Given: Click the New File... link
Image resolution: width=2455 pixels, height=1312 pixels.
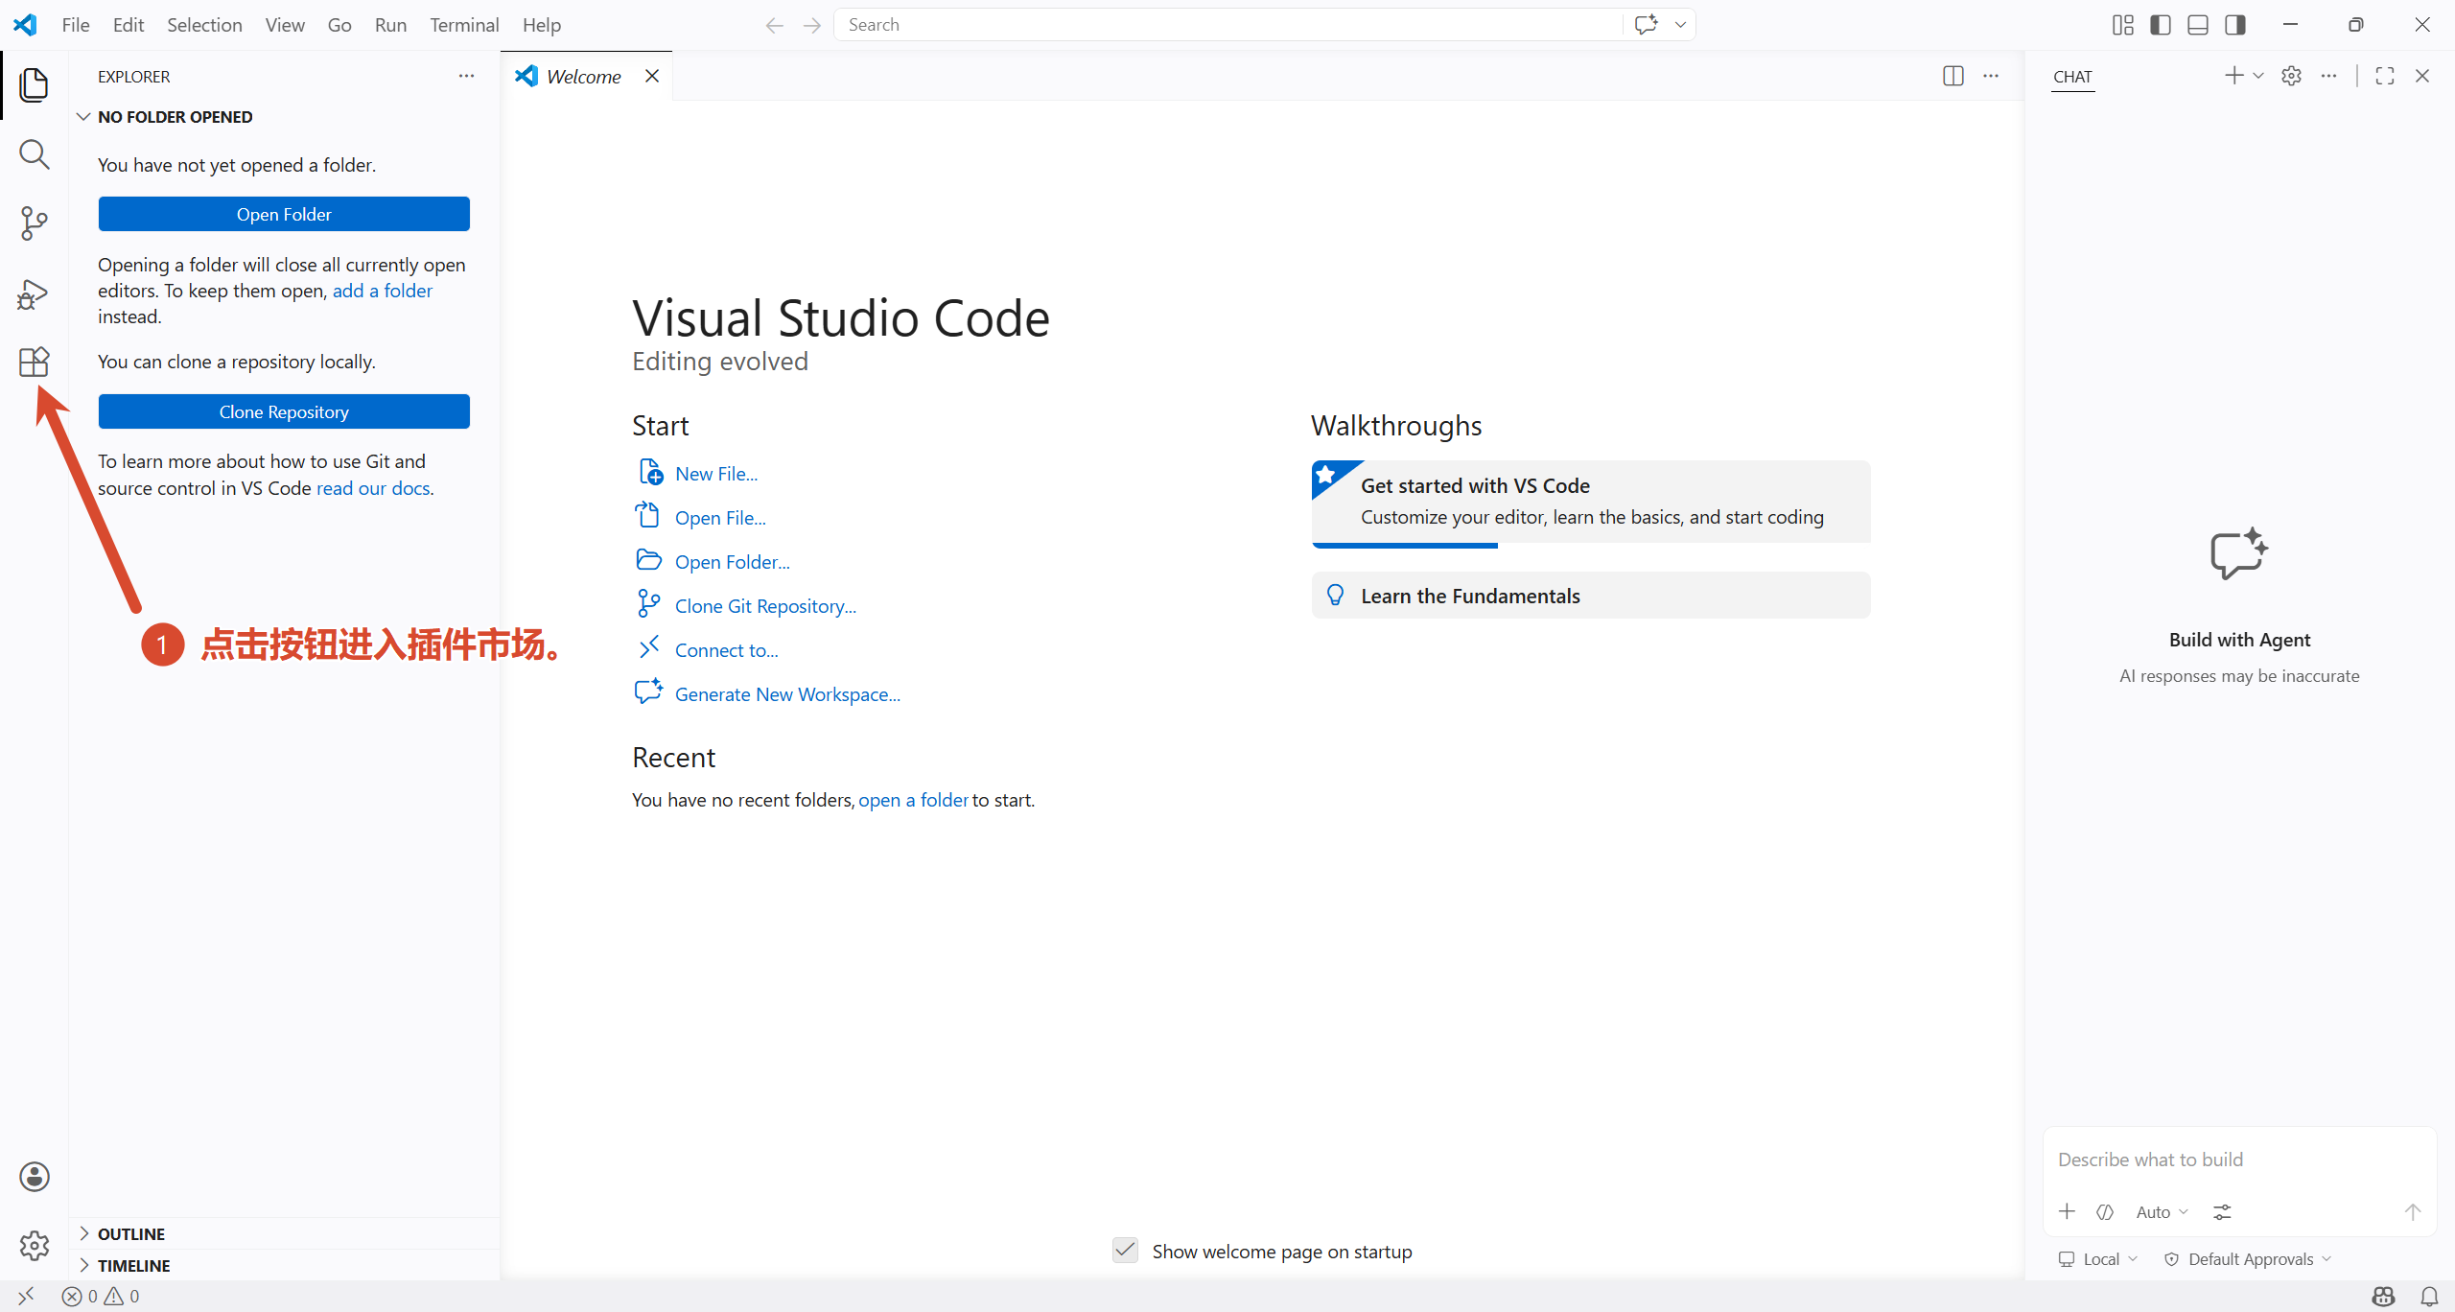Looking at the screenshot, I should (x=715, y=474).
